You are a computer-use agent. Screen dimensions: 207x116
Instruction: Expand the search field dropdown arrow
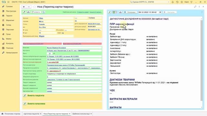point(169,2)
